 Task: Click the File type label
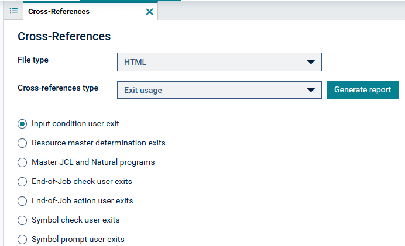tap(33, 60)
